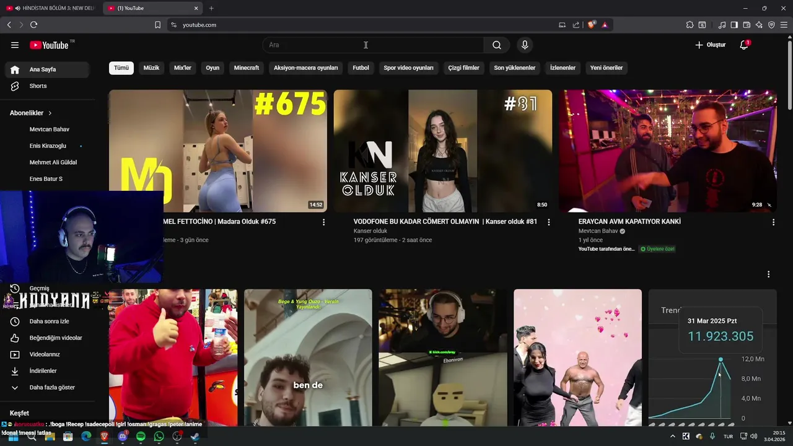The image size is (793, 446).
Task: Open the Mevtcan Bahav subscription
Action: click(50, 129)
